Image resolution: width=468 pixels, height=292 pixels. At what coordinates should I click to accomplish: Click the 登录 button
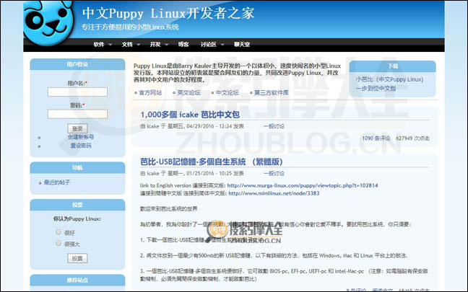(77, 128)
